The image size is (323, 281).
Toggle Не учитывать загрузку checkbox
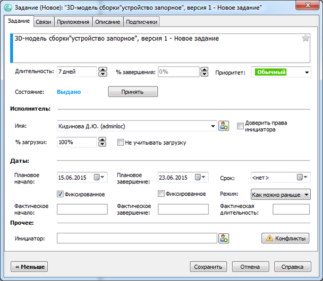[x=120, y=142]
